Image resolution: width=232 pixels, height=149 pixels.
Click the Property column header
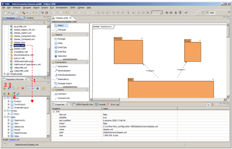[77, 108]
